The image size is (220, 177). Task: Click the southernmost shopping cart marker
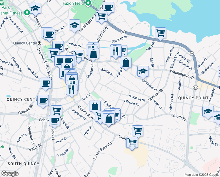pos(132,142)
